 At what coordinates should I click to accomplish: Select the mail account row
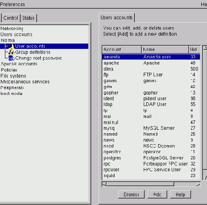click(x=151, y=116)
